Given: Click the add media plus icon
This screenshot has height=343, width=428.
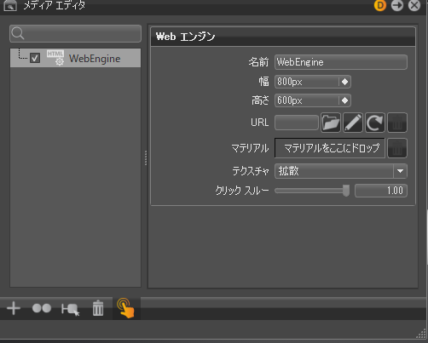Looking at the screenshot, I should 14,308.
